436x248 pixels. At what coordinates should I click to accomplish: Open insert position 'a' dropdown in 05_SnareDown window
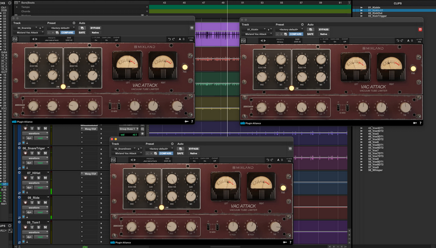139,149
